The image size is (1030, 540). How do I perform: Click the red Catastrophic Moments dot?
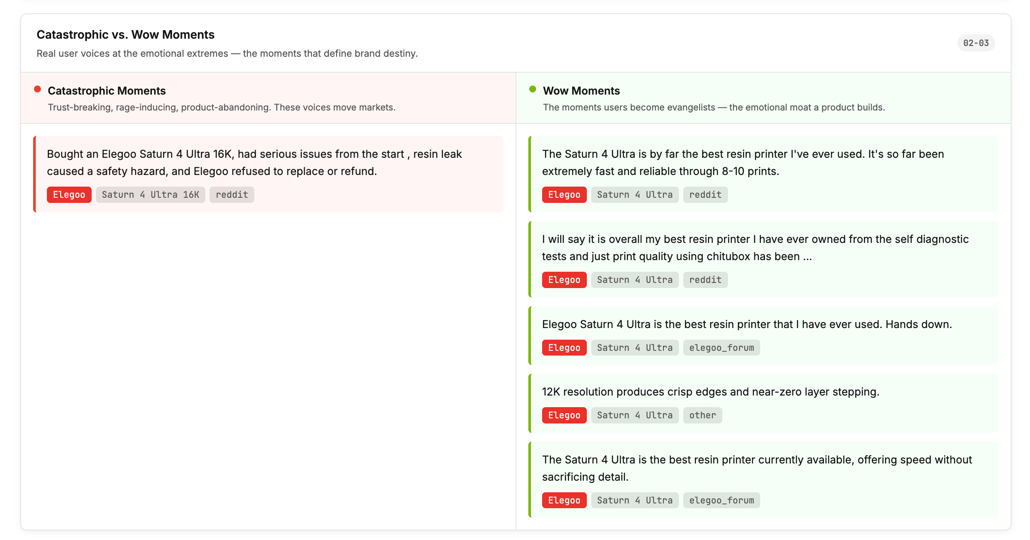tap(37, 89)
